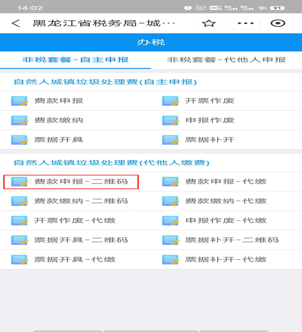The image size is (302, 332).
Task: Choose 费款缴纳-二维码 option
Action: point(81,201)
